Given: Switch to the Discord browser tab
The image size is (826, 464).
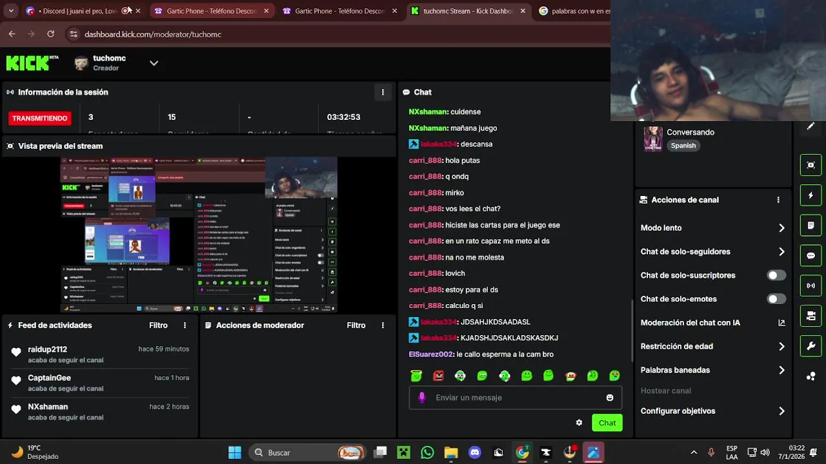Looking at the screenshot, I should click(x=83, y=11).
